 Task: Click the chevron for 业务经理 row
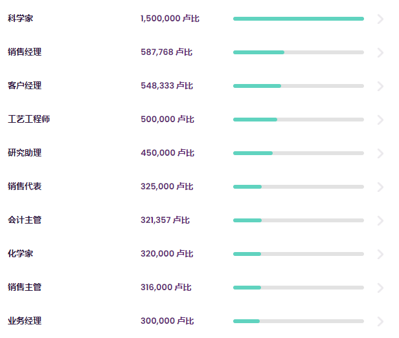pyautogui.click(x=380, y=321)
